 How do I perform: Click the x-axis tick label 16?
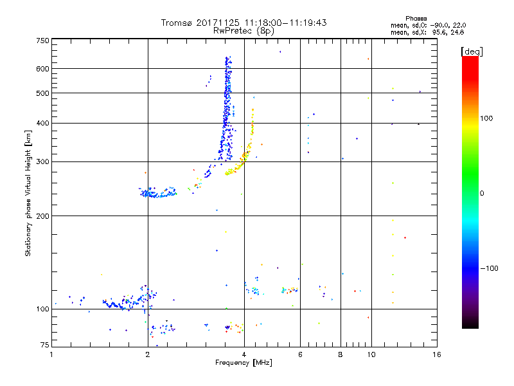point(437,354)
